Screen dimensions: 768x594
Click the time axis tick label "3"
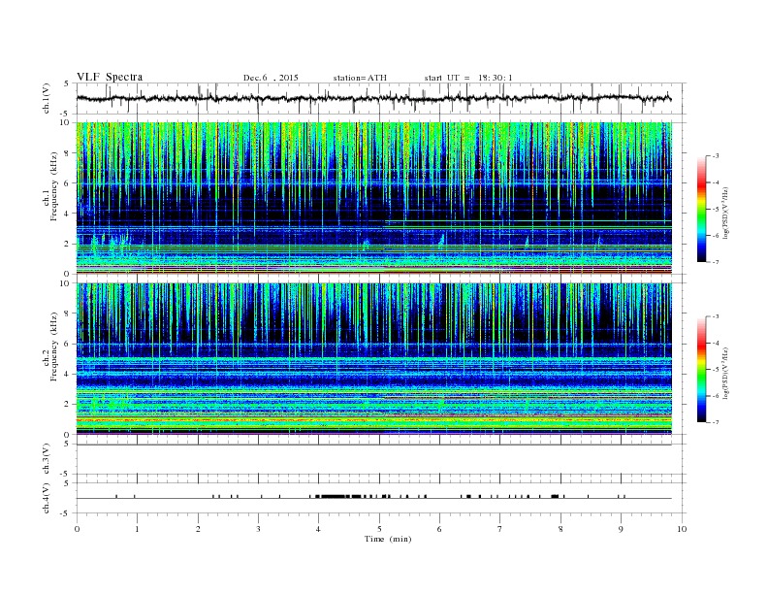(x=258, y=529)
